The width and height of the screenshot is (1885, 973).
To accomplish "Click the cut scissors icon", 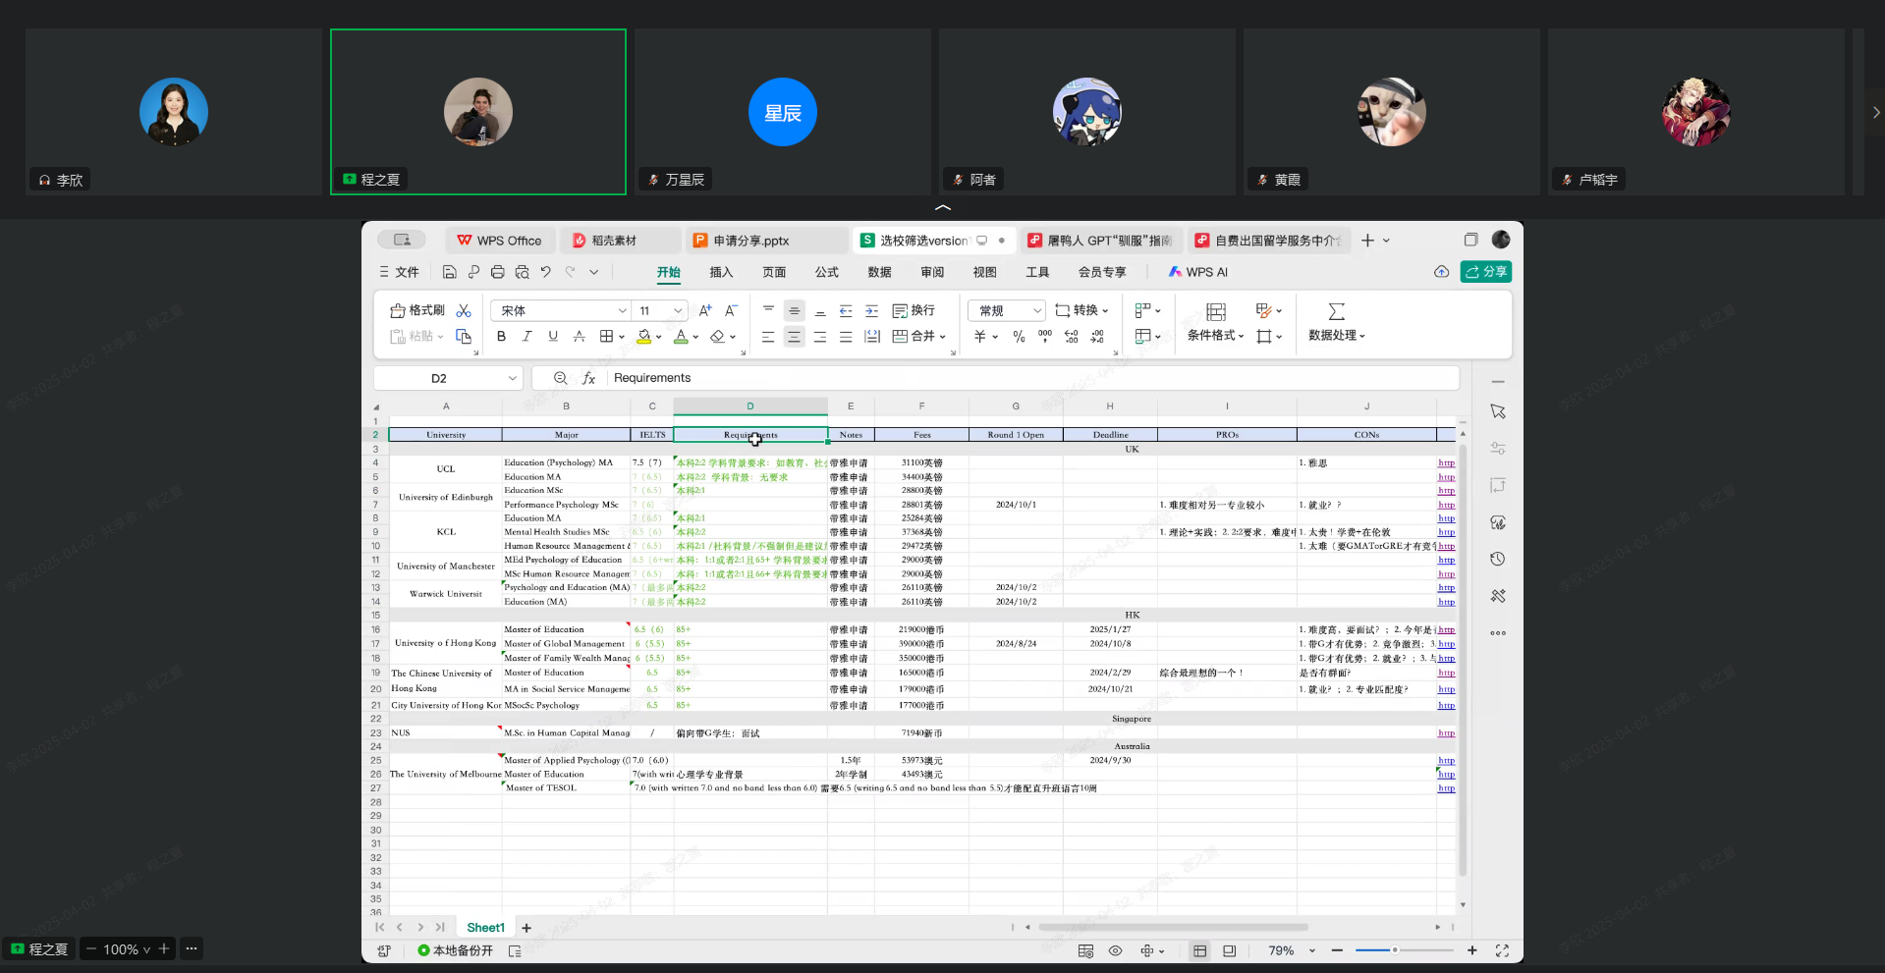I will [x=464, y=310].
